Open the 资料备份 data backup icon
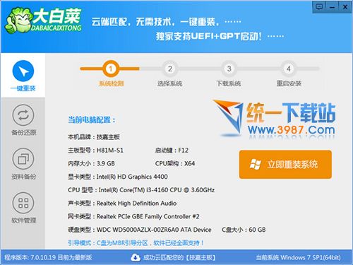 point(23,158)
